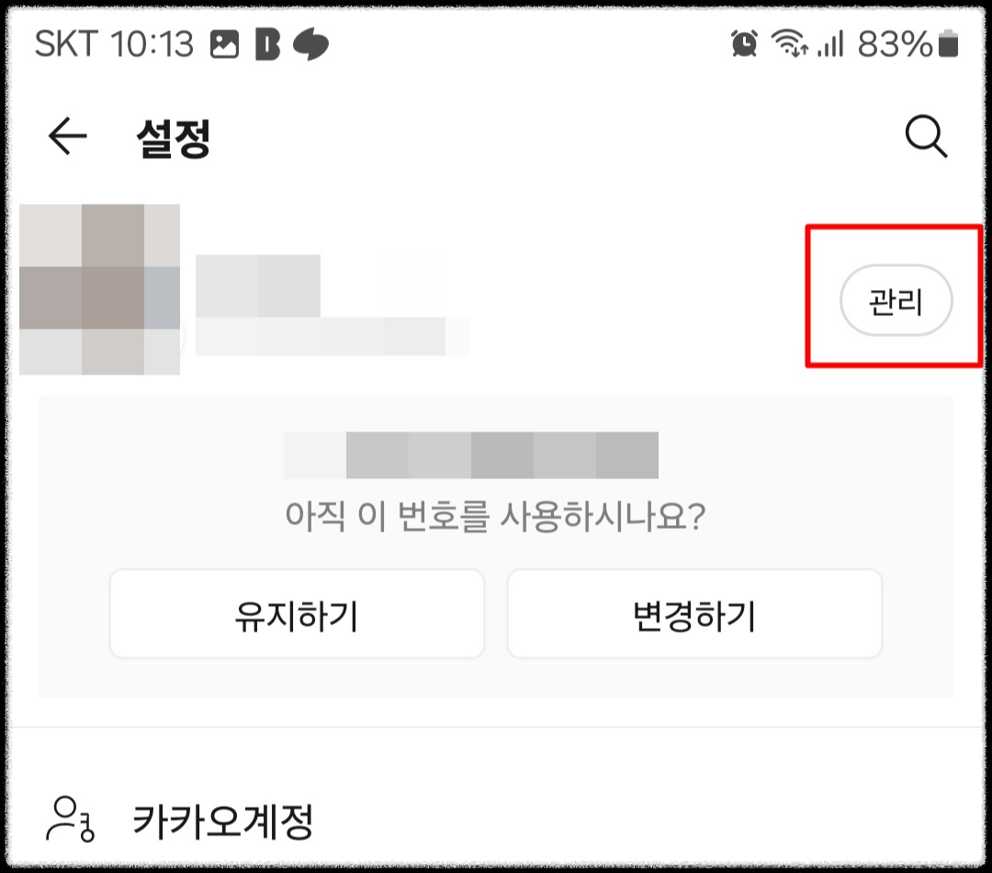Tap the Wi-Fi status icon

789,44
